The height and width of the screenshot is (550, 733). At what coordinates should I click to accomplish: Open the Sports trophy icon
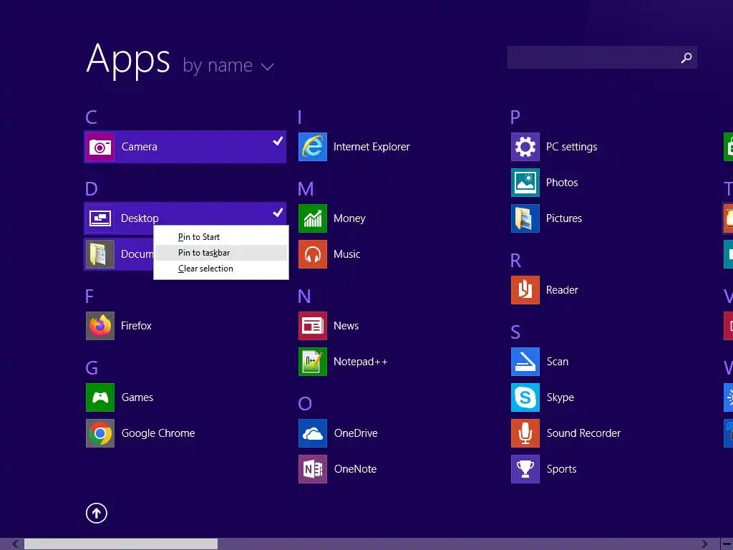tap(525, 469)
